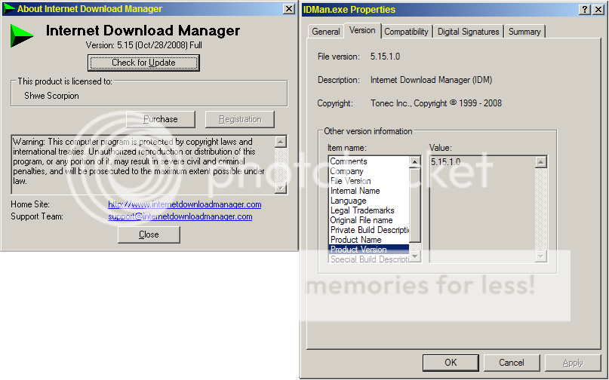Go to the Summary tab
The width and height of the screenshot is (609, 380).
pos(524,32)
